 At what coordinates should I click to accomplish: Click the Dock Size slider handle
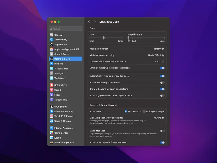coord(104,38)
